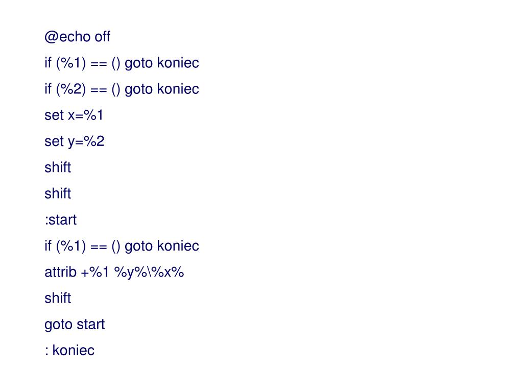Image resolution: width=523 pixels, height=392 pixels.
Task: Click the word "attrib"
Action: pos(61,272)
